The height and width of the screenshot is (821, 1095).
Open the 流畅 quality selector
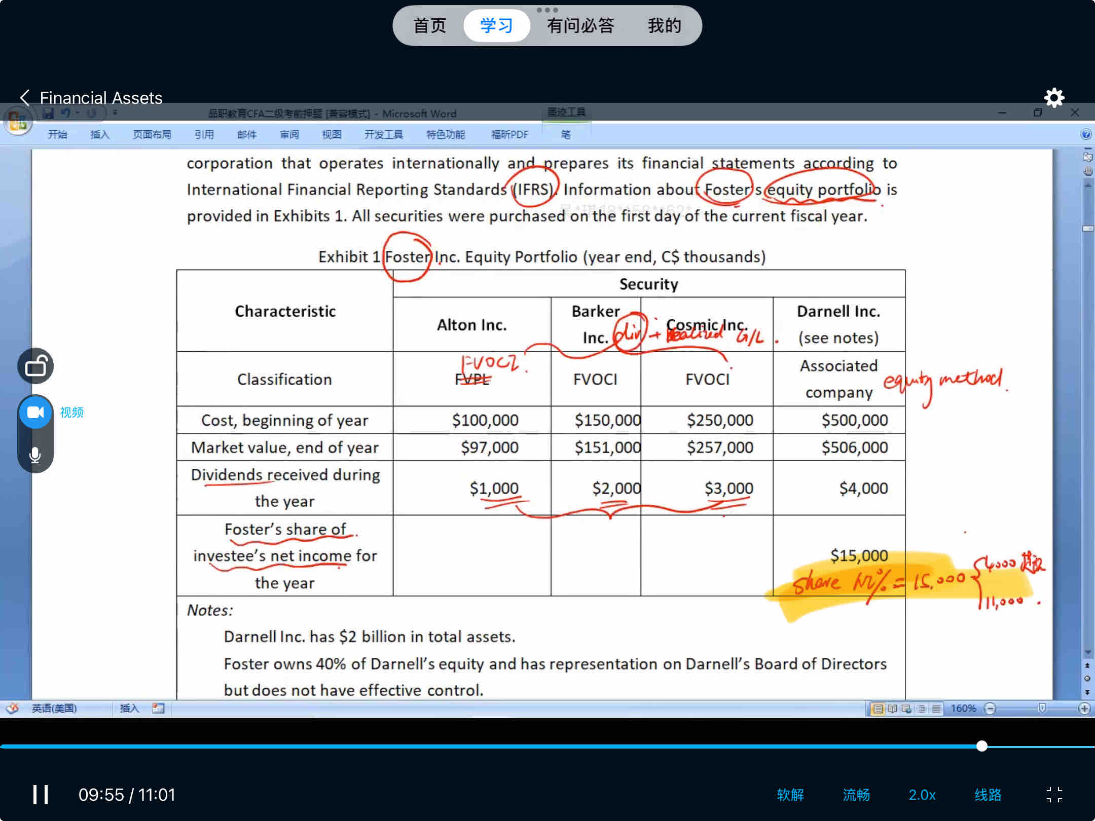click(856, 795)
